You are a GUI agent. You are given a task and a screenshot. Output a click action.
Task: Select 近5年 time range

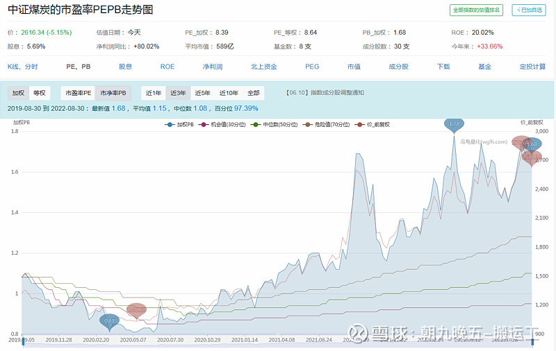click(x=202, y=93)
